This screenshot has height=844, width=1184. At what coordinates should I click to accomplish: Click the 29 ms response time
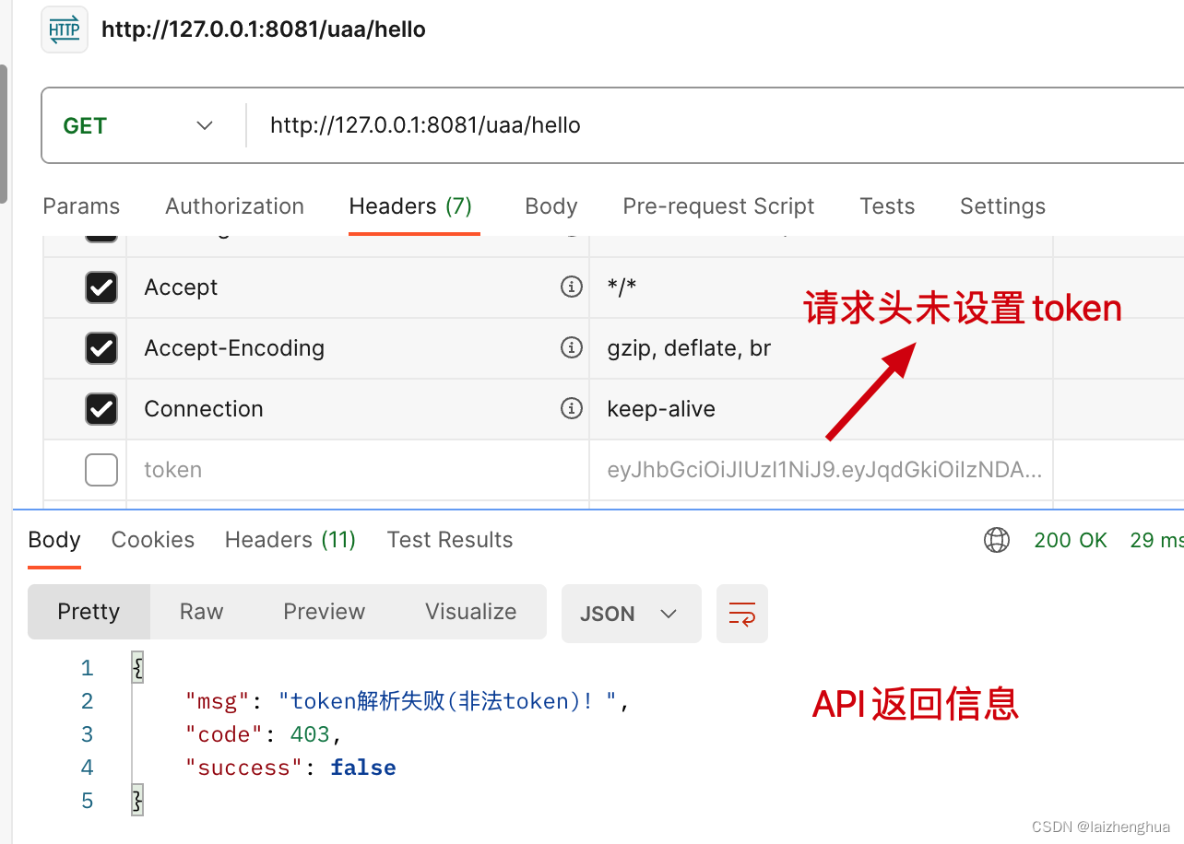pos(1156,540)
